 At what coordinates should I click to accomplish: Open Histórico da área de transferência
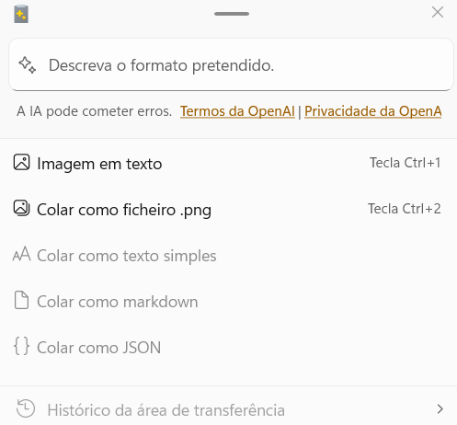pyautogui.click(x=228, y=409)
